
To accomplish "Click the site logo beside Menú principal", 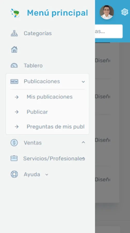I will coord(15,13).
